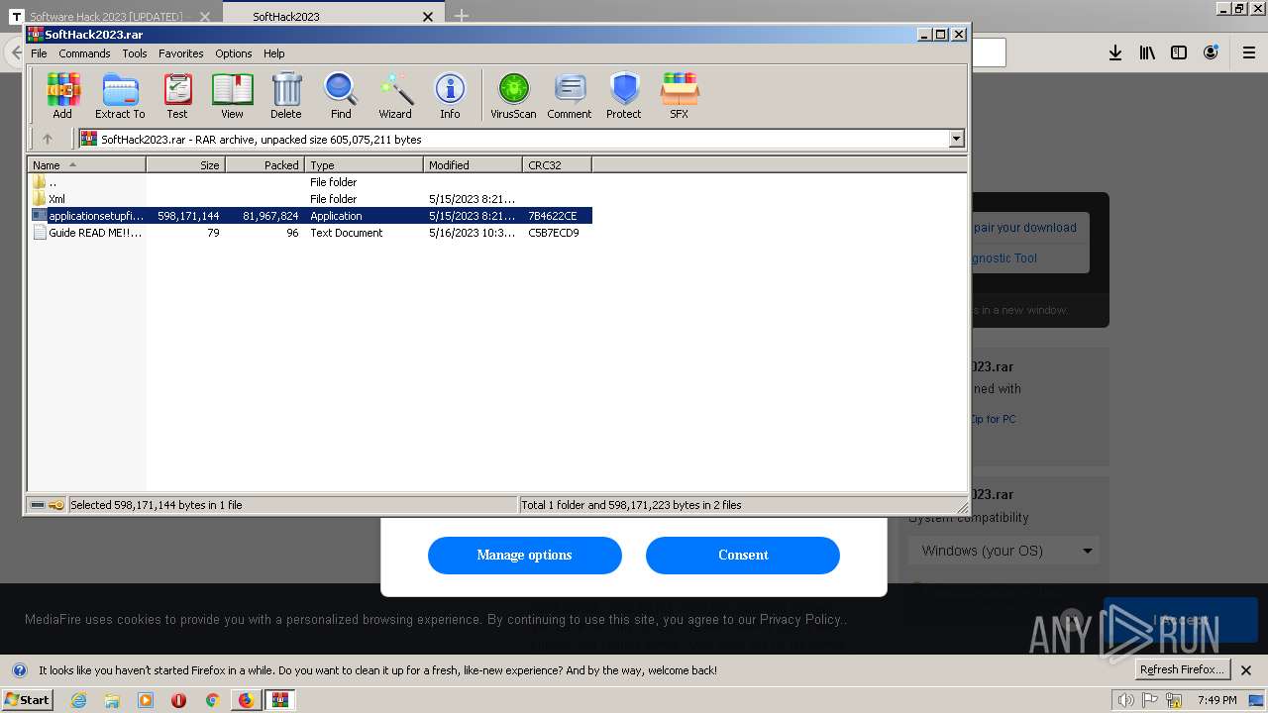
Task: Sort by Size column header
Action: click(x=186, y=165)
